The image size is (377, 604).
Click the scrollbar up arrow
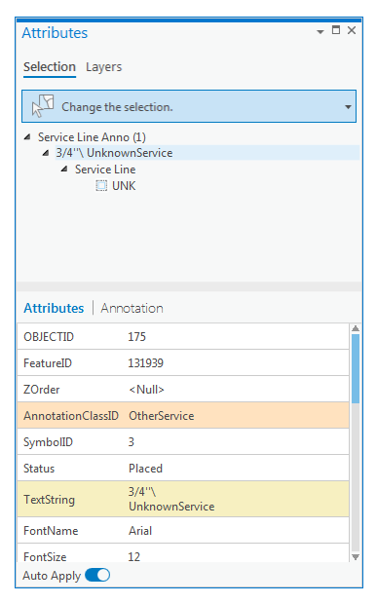coord(356,328)
